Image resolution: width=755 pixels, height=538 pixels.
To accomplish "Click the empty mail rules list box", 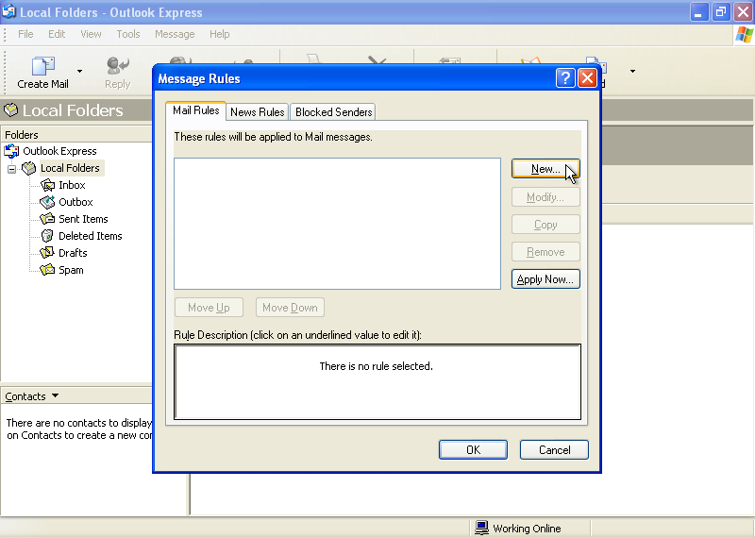I will coord(337,224).
